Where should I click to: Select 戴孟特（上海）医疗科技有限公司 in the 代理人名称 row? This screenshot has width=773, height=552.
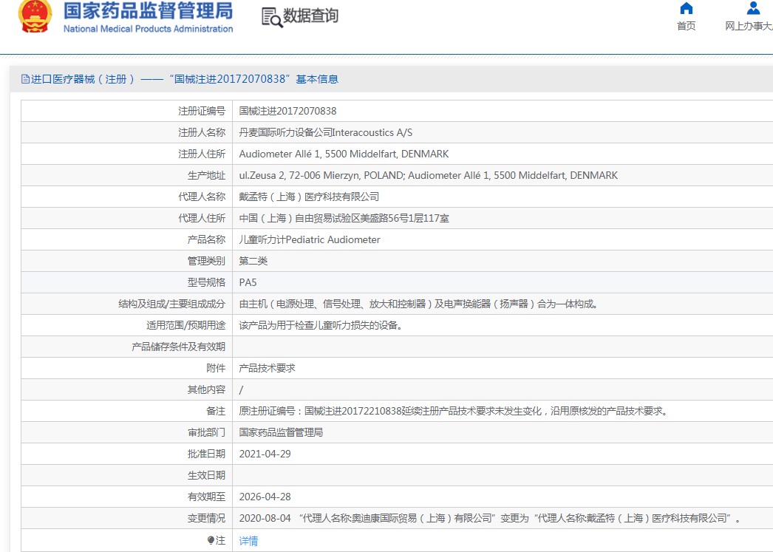[x=309, y=197]
